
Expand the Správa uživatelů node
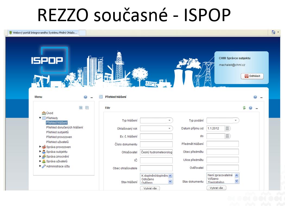pos(40,161)
